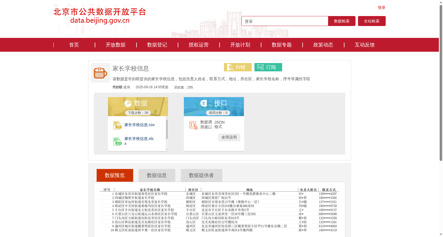Go to the 数据登记 menu
Image resolution: width=443 pixels, height=237 pixels.
tap(157, 45)
